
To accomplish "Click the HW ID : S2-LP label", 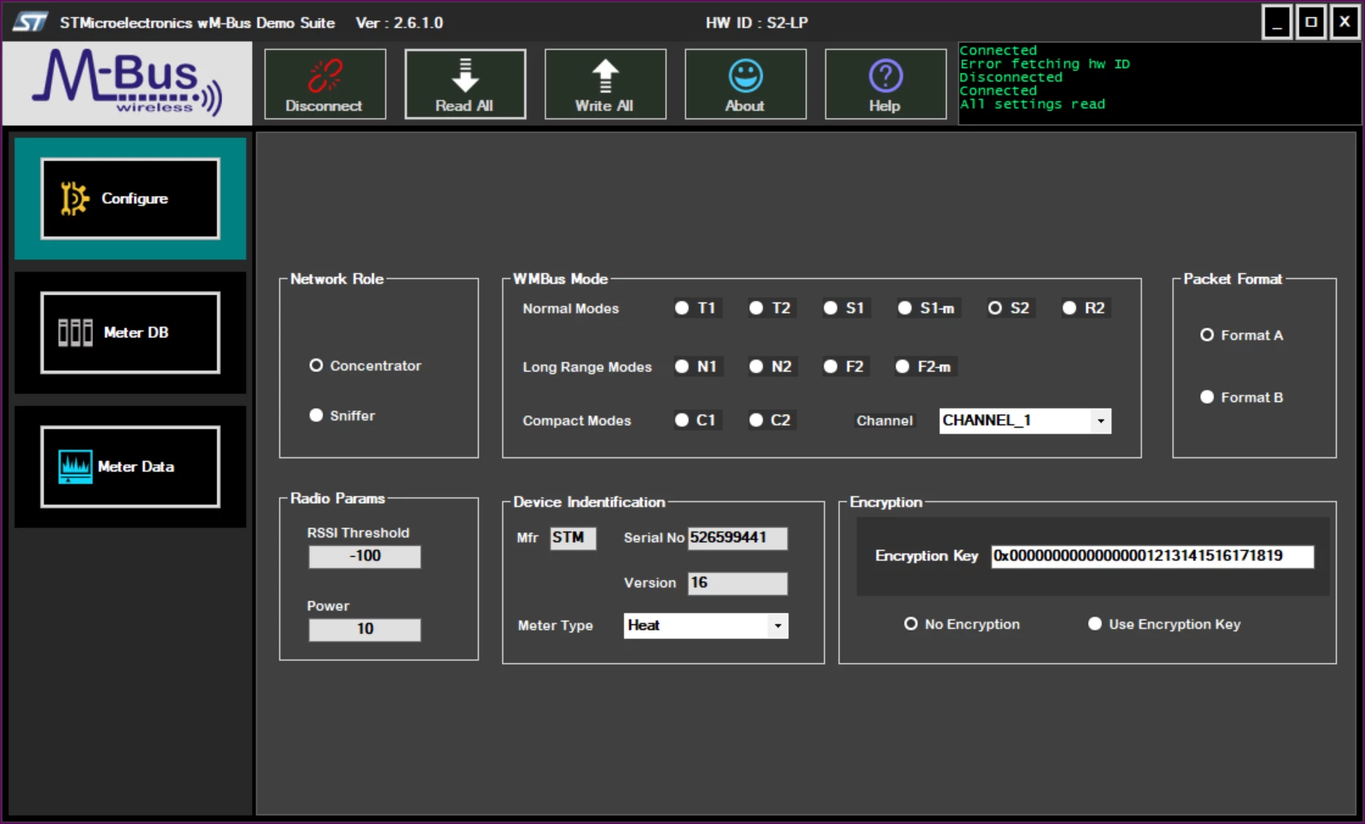I will pos(756,23).
